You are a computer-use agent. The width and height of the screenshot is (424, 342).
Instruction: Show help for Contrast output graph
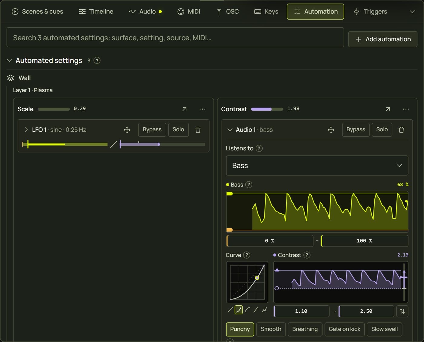pos(307,255)
